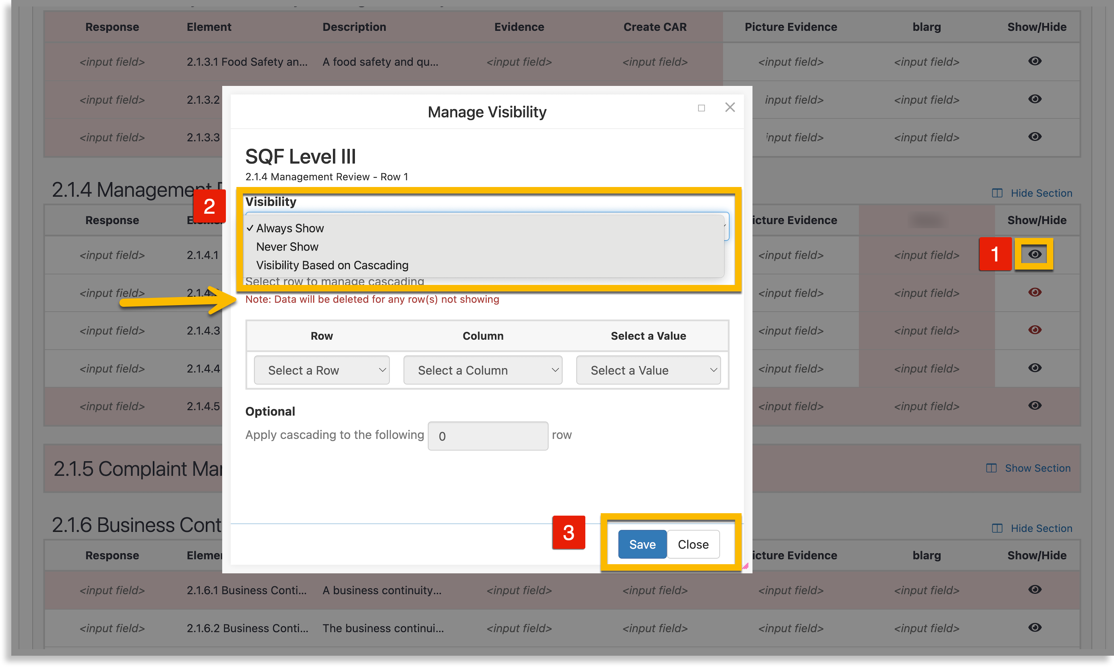1114x667 pixels.
Task: Click section icon beside 2.1.6 Hide Section
Action: tap(997, 529)
